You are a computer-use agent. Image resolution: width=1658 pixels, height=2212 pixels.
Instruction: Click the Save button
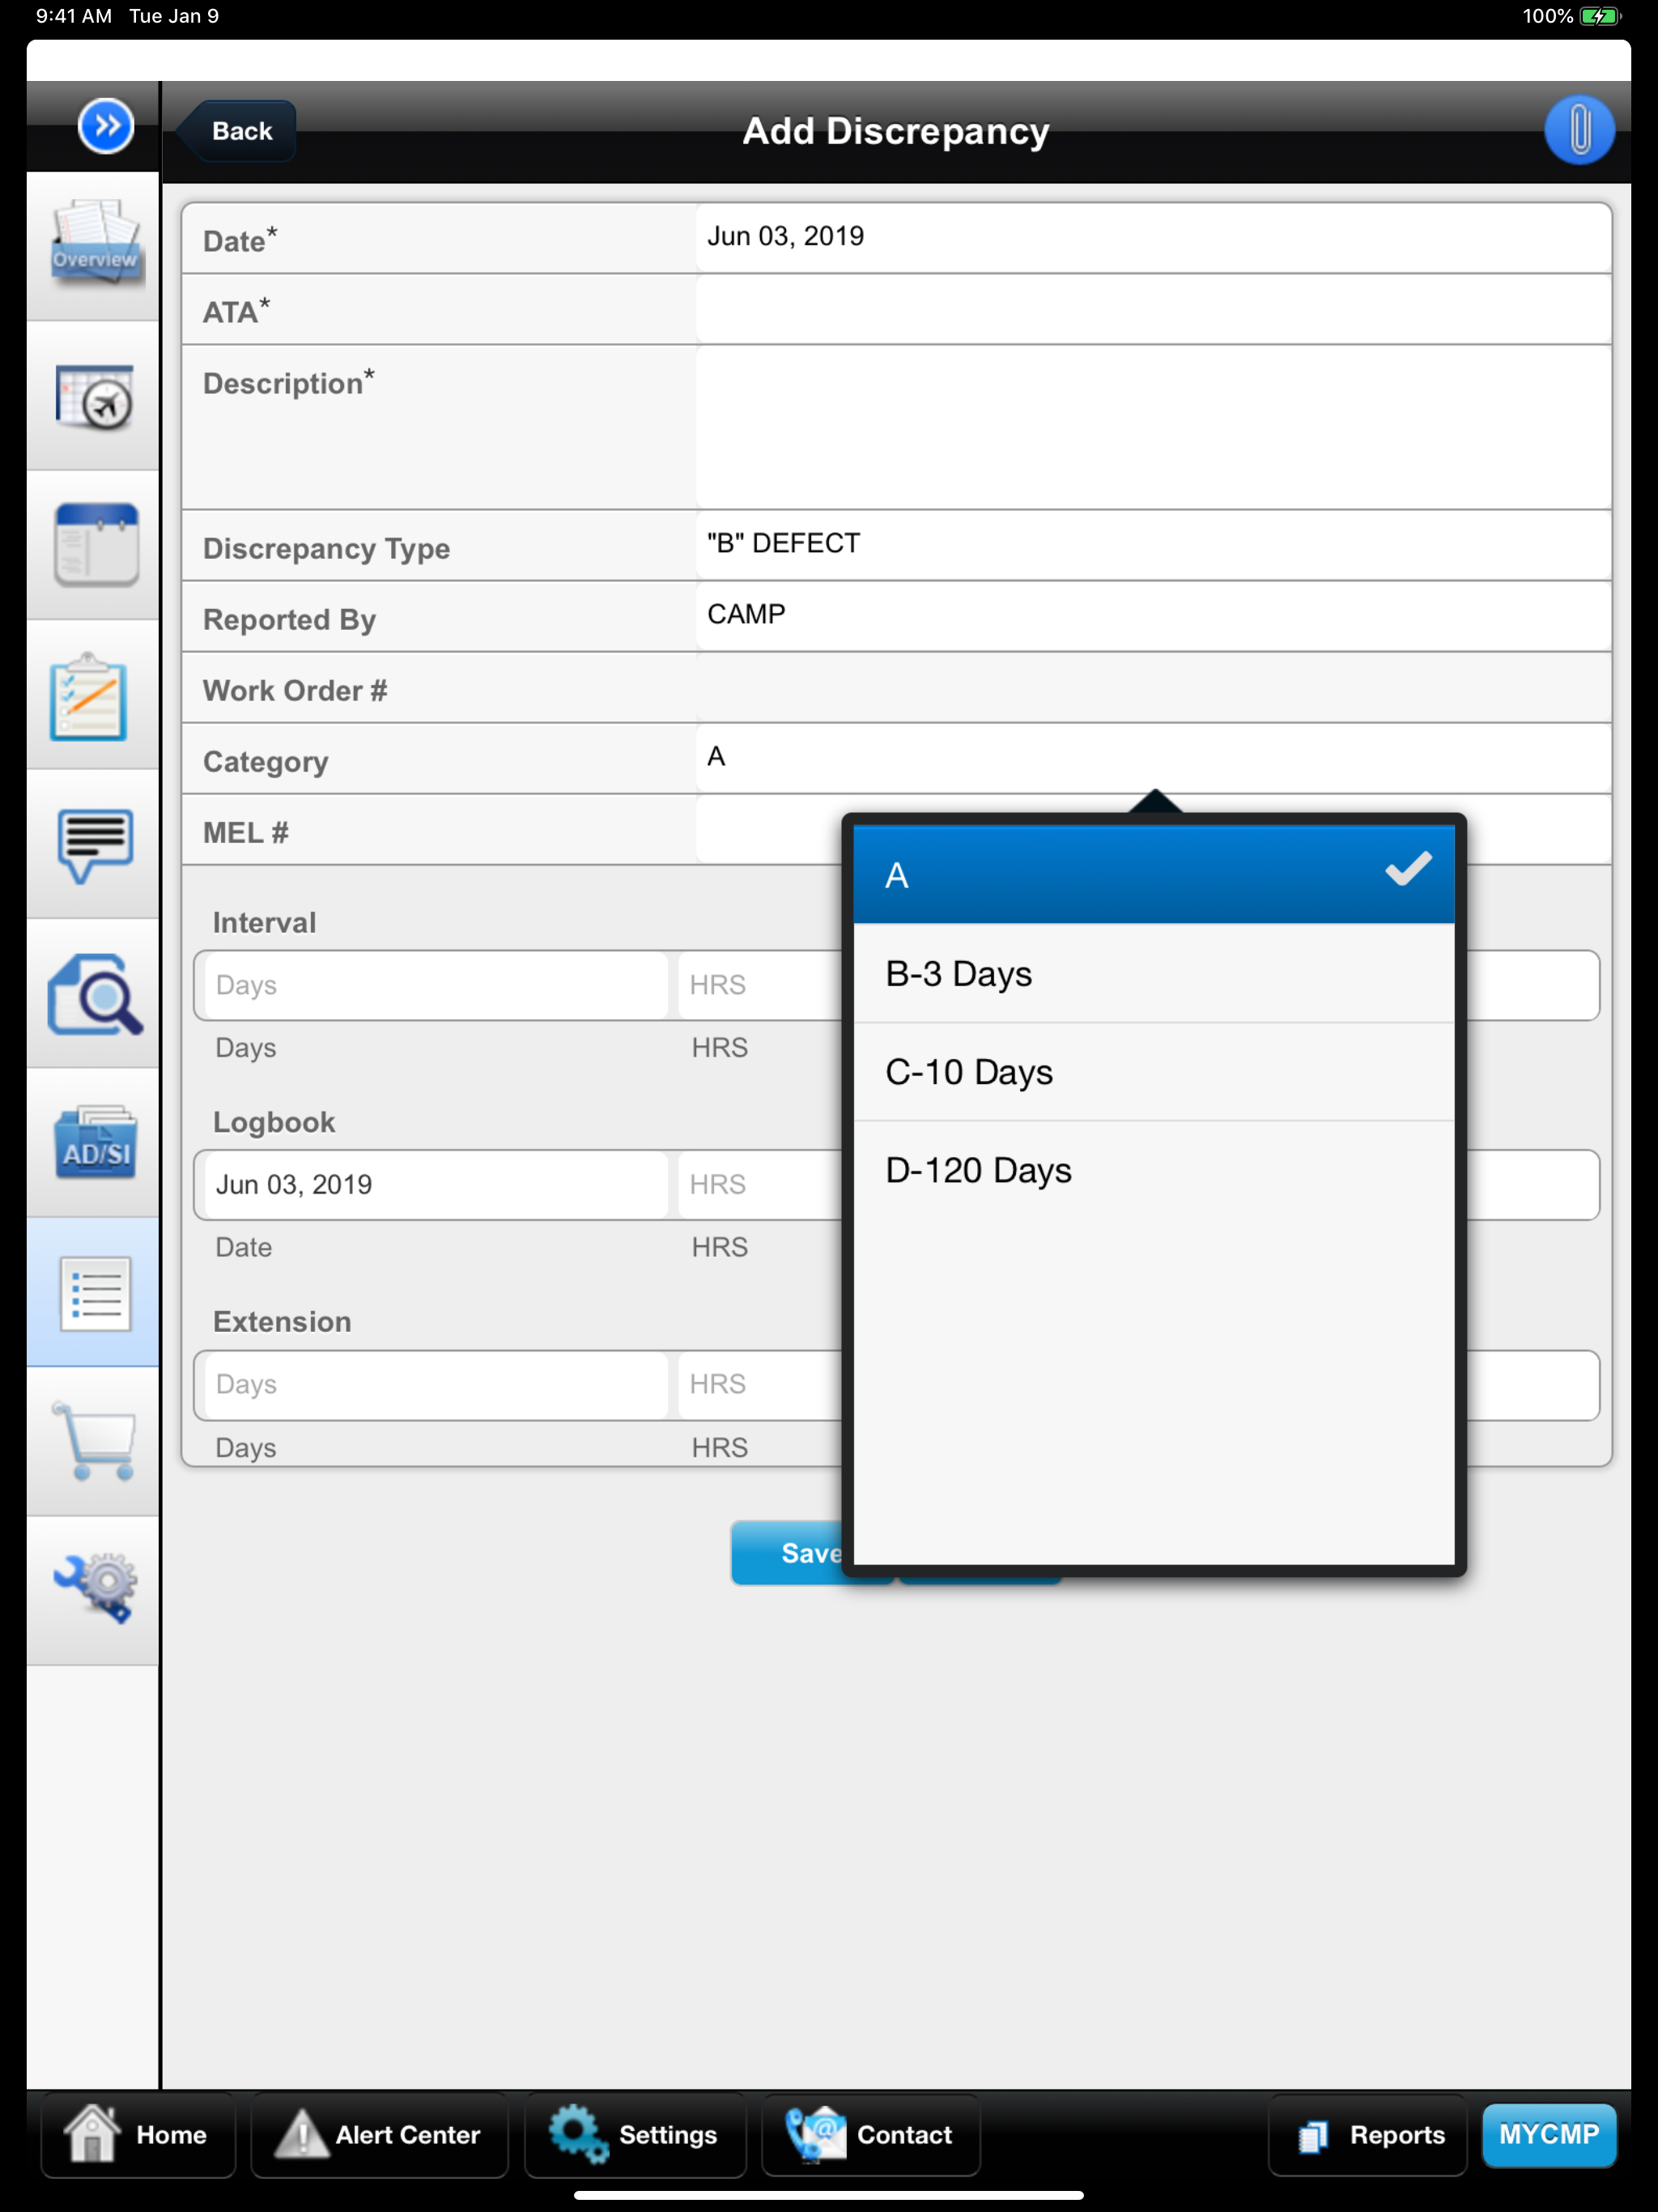click(787, 1553)
